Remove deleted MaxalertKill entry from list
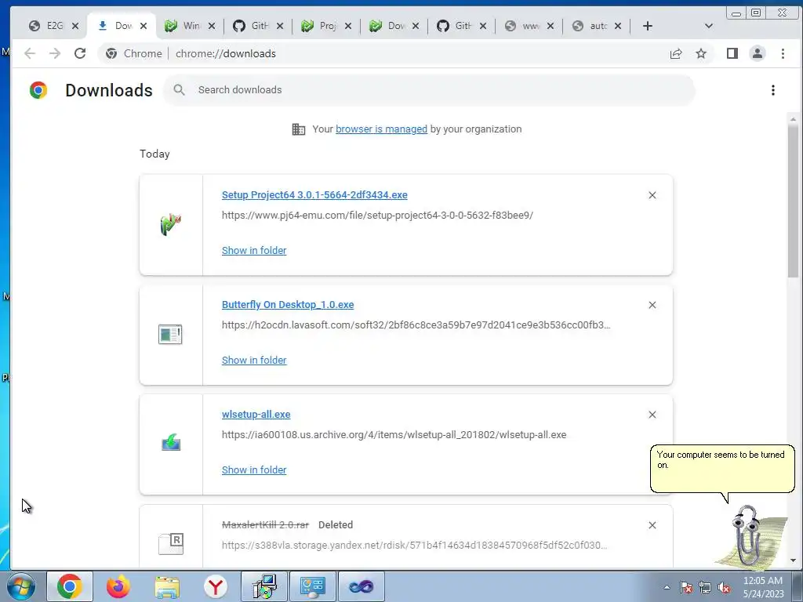 652,525
